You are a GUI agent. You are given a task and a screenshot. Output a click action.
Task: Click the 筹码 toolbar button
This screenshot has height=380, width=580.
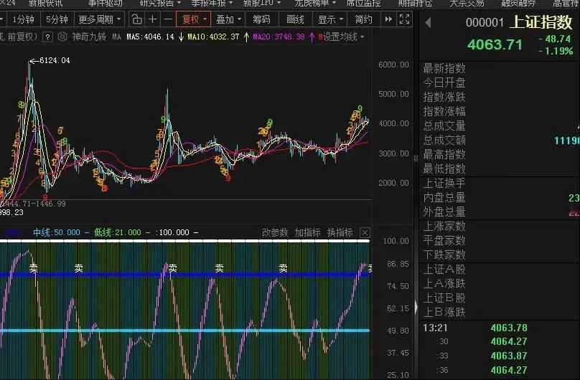pyautogui.click(x=261, y=19)
